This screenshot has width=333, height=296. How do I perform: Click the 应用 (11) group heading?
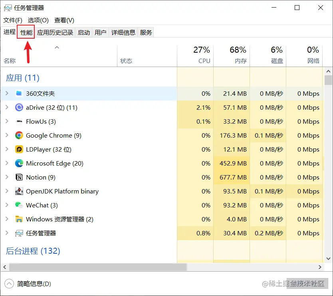pos(22,78)
